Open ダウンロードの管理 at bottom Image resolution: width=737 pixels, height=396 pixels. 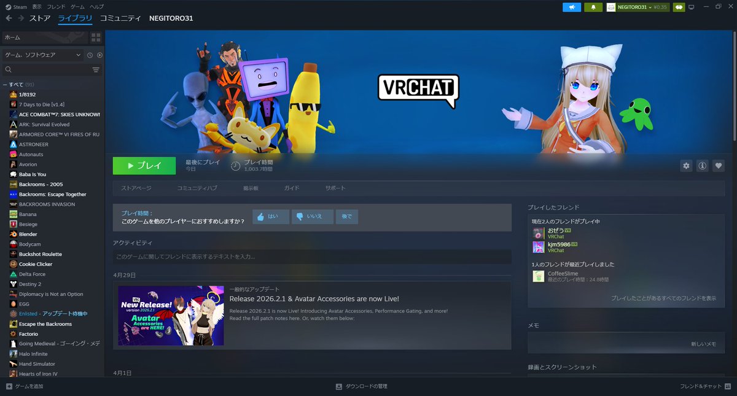tap(361, 386)
